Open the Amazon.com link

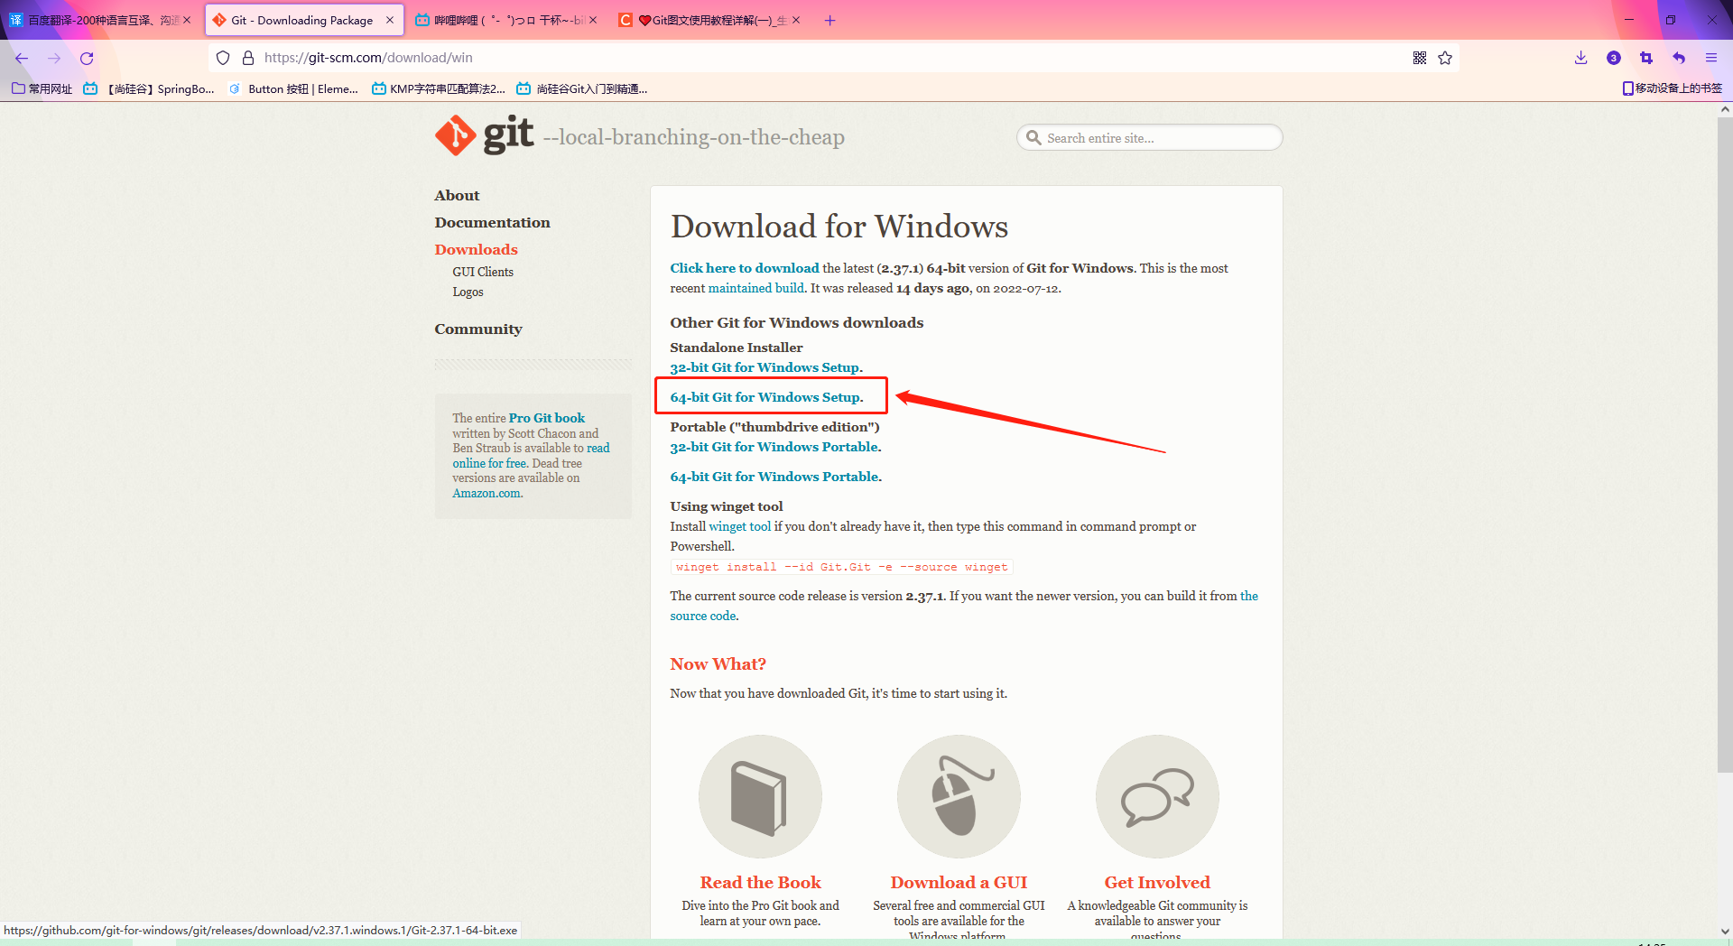point(487,493)
